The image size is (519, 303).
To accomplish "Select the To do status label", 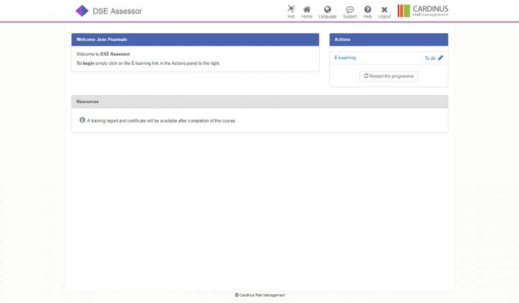I will point(429,58).
